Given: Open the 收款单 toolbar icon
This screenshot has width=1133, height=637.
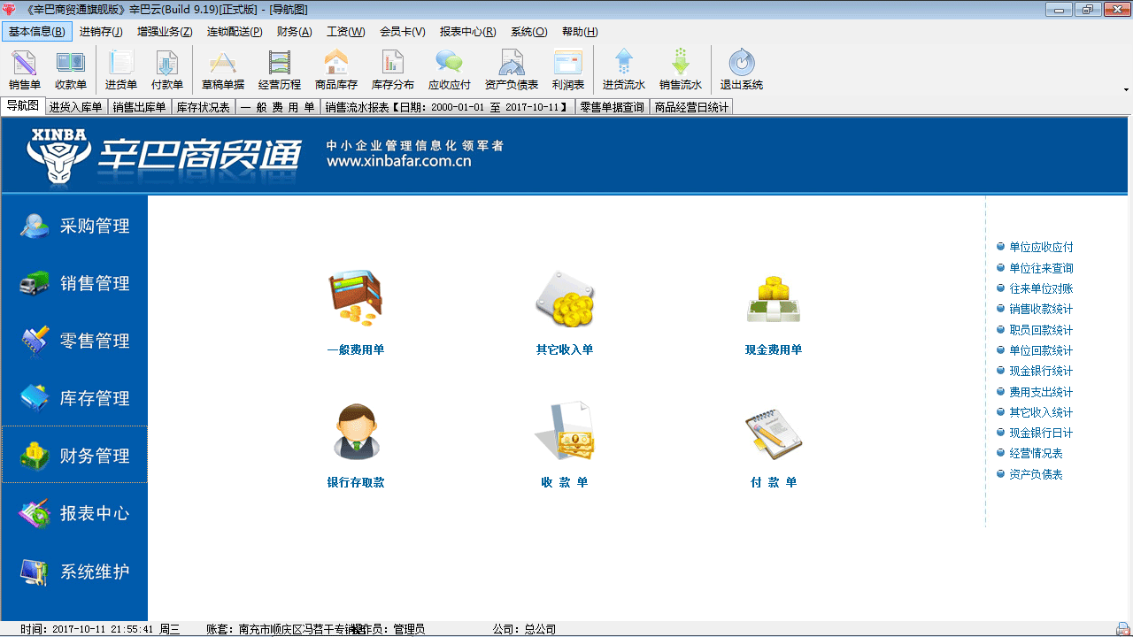Looking at the screenshot, I should tap(71, 71).
